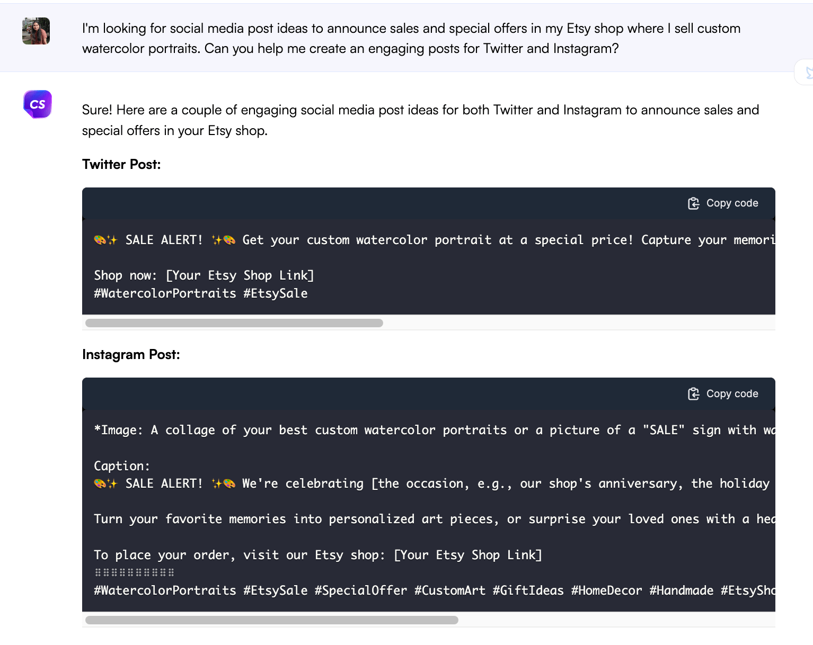Click the clipboard icon in Instagram code block
Viewport: 813px width, 645px height.
693,394
